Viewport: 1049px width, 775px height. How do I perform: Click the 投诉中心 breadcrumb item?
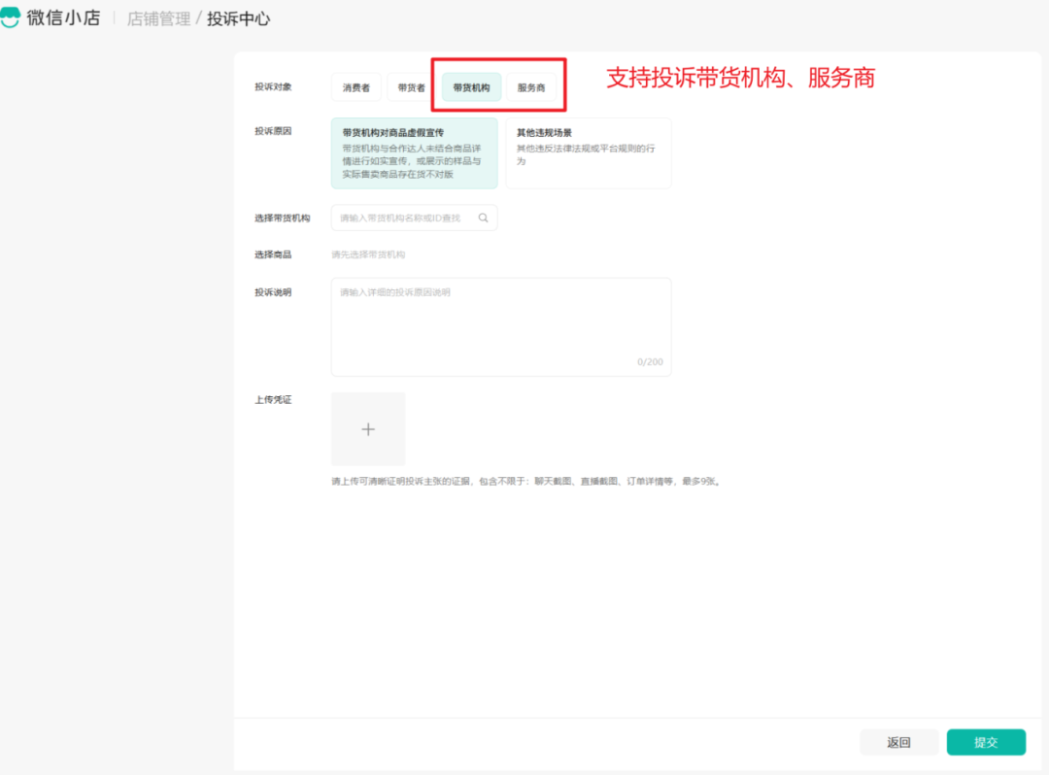point(239,18)
